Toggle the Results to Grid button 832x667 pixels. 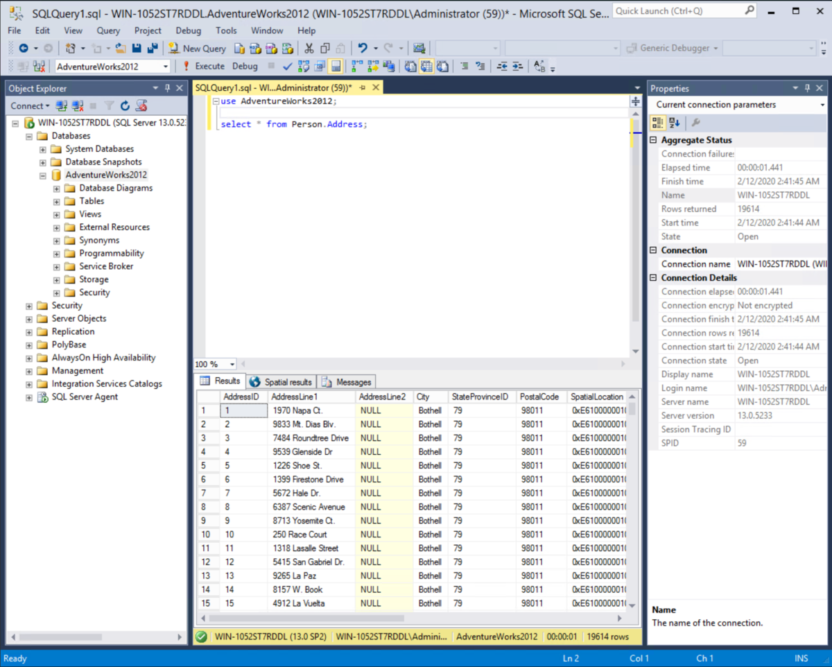point(426,67)
